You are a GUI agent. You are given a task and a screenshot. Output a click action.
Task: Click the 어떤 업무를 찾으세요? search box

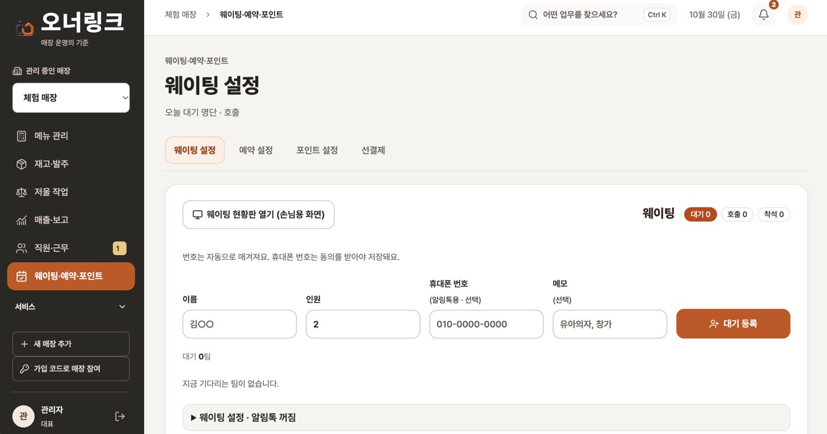pyautogui.click(x=599, y=15)
